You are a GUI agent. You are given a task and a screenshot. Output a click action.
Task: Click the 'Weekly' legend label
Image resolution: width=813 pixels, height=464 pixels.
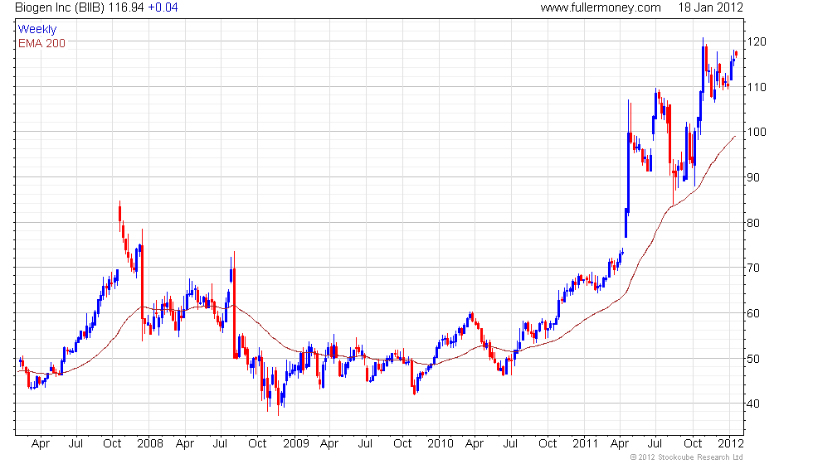click(37, 30)
